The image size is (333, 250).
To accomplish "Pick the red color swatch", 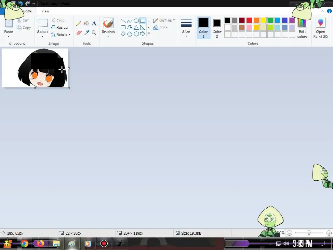I will [249, 20].
